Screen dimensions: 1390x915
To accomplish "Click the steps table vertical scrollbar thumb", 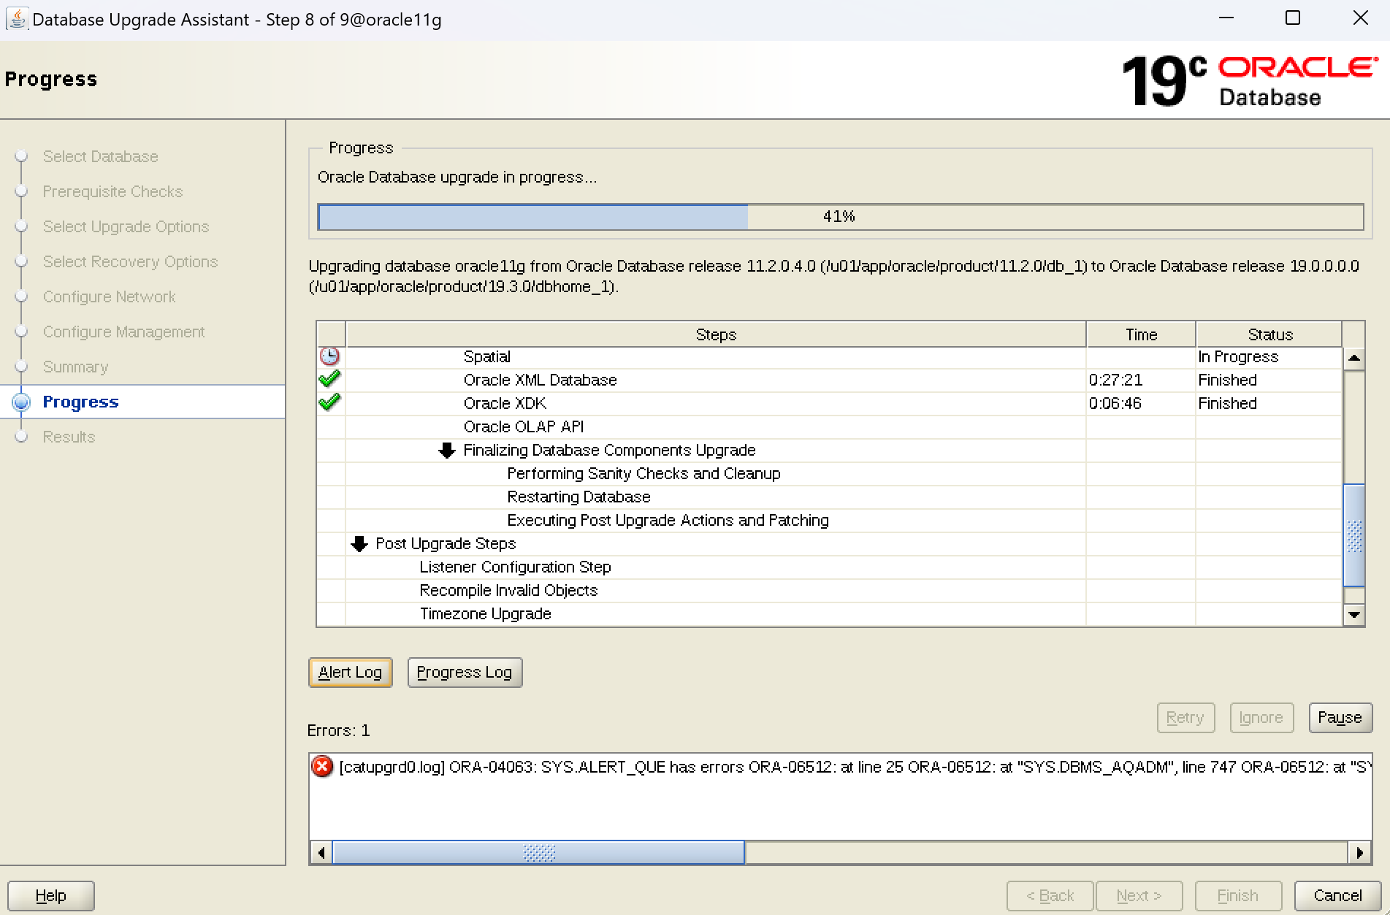I will coord(1354,535).
